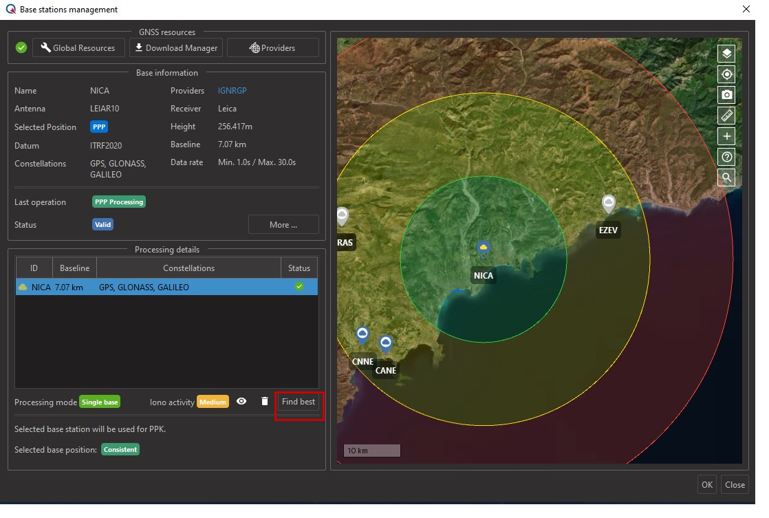Image resolution: width=769 pixels, height=518 pixels.
Task: Click the magnifier search icon on map
Action: pos(726,177)
